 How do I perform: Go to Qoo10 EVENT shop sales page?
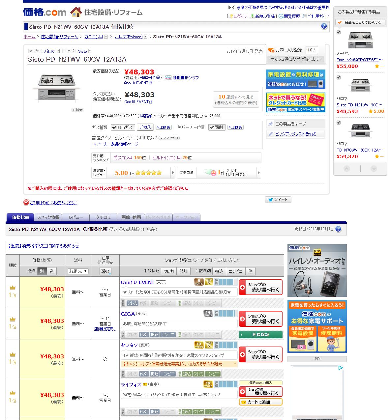point(260,287)
